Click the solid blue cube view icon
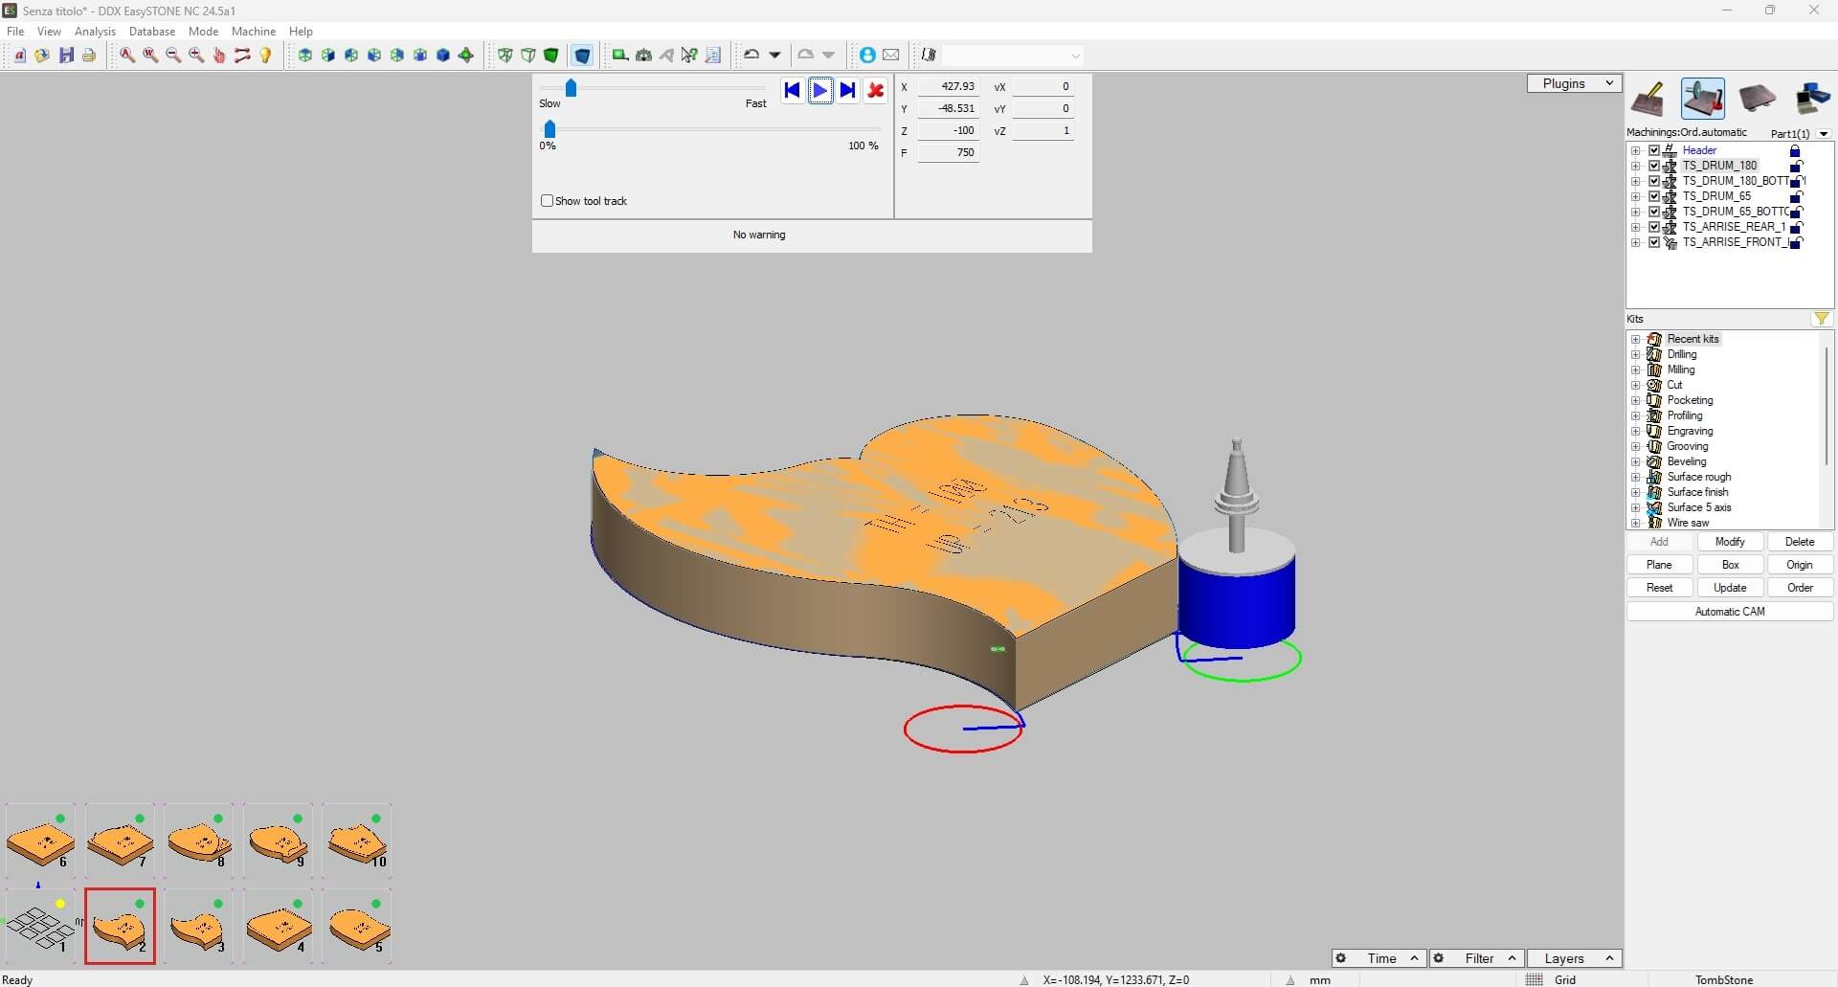 (x=443, y=56)
